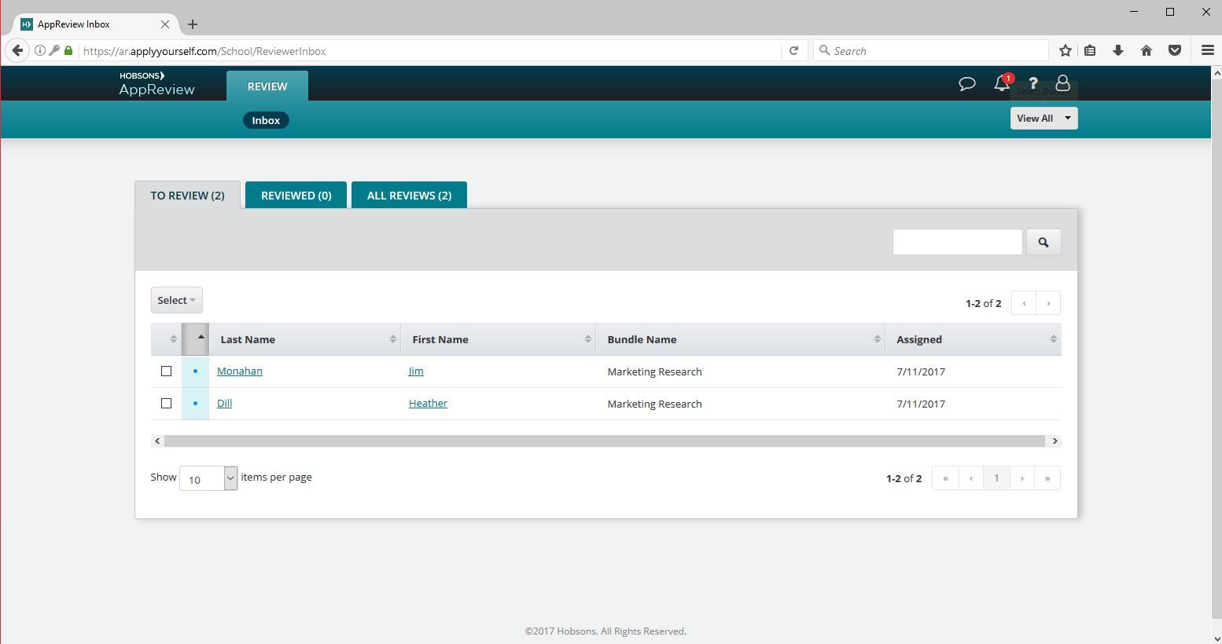Click the magnifier search button in inbox
This screenshot has width=1222, height=644.
point(1043,243)
